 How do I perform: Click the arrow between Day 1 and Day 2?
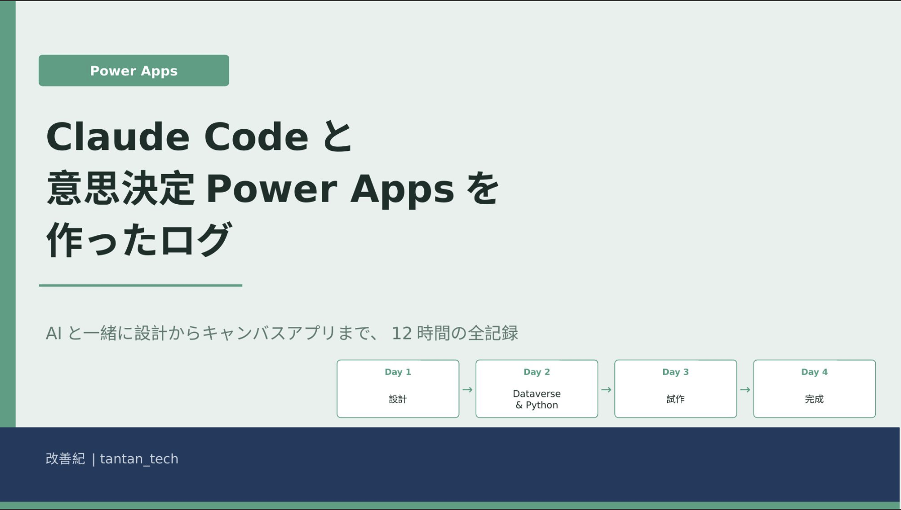467,390
